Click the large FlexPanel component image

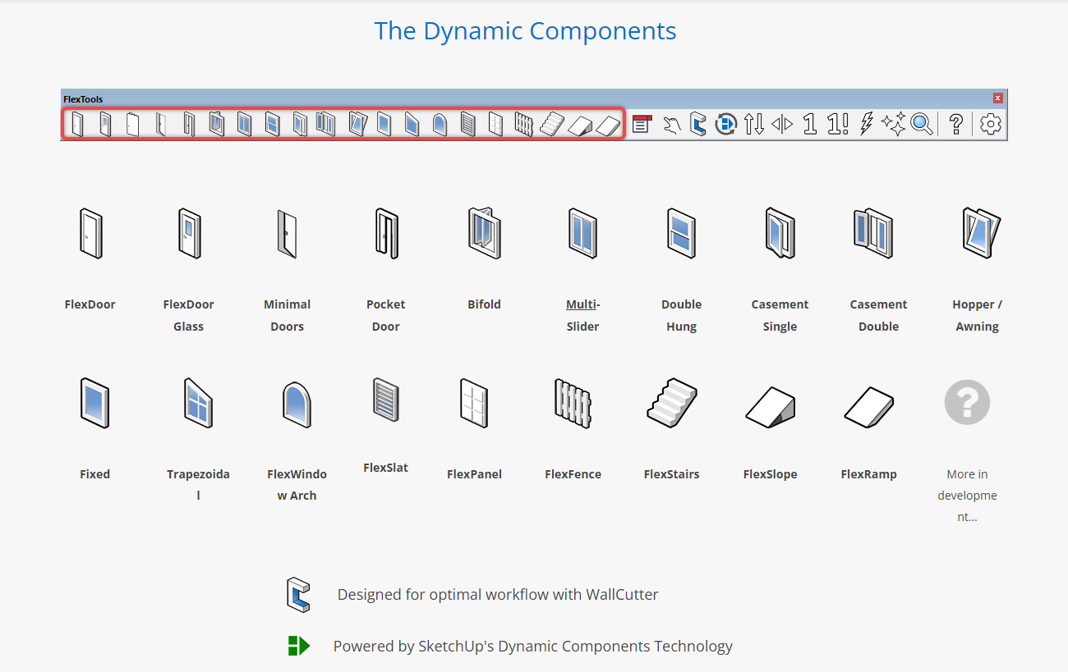coord(475,402)
